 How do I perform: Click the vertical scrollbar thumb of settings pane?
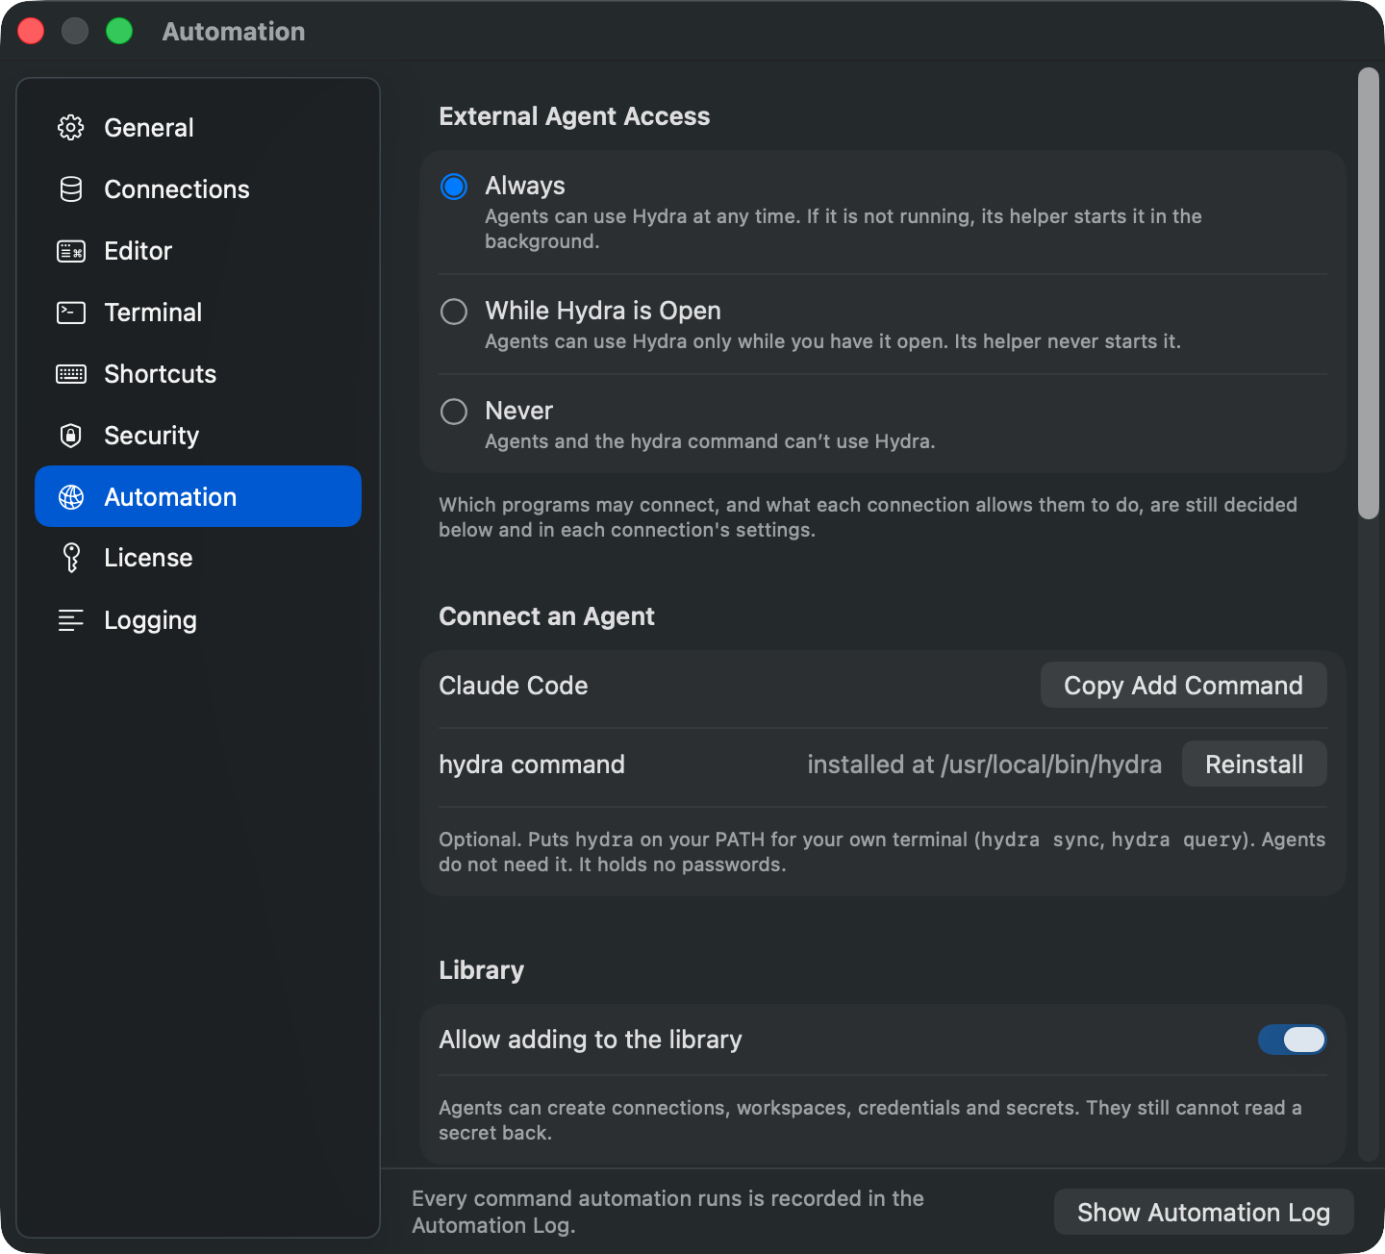1368,293
